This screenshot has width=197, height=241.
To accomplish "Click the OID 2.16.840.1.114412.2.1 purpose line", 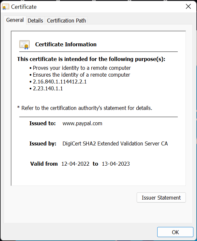I will pos(60,82).
